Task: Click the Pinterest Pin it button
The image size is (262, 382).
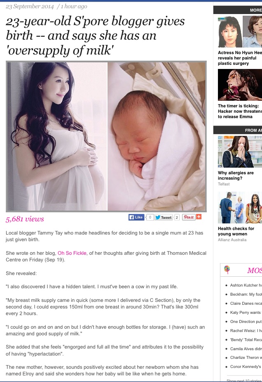Action: pos(189,217)
